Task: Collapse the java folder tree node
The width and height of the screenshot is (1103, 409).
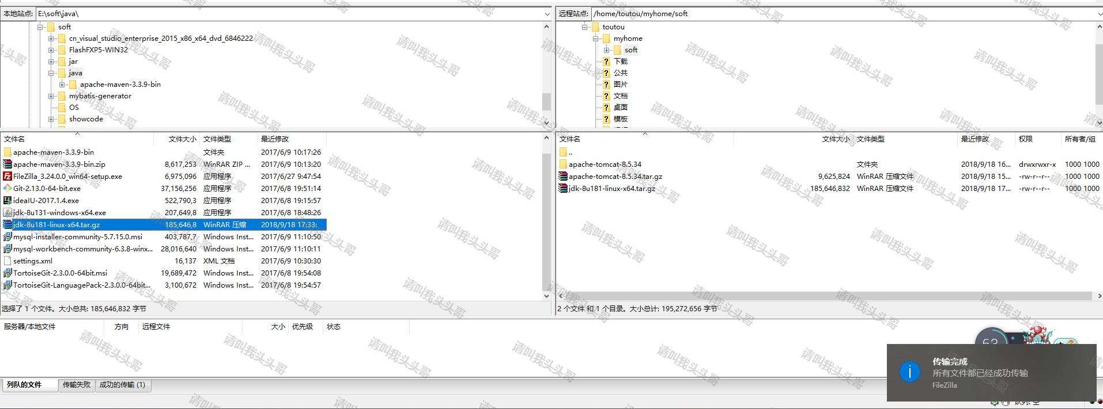Action: click(51, 73)
